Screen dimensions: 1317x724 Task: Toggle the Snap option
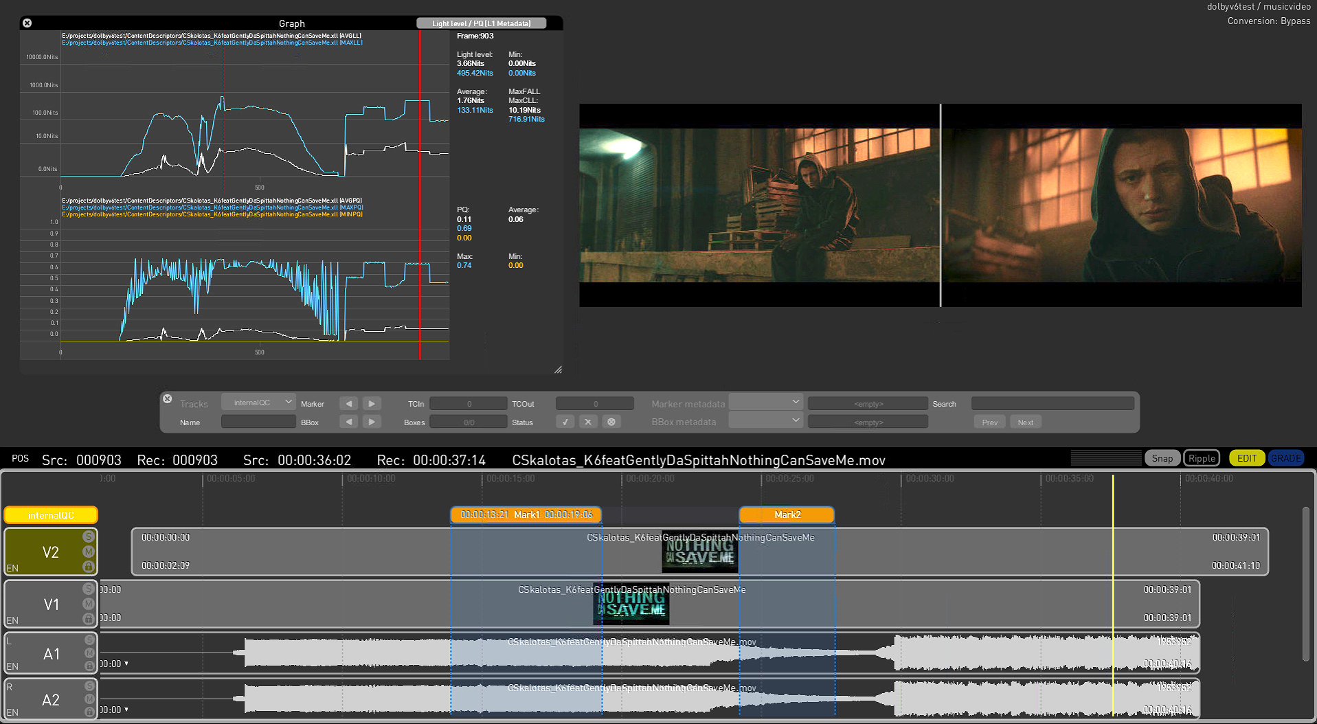[1162, 458]
